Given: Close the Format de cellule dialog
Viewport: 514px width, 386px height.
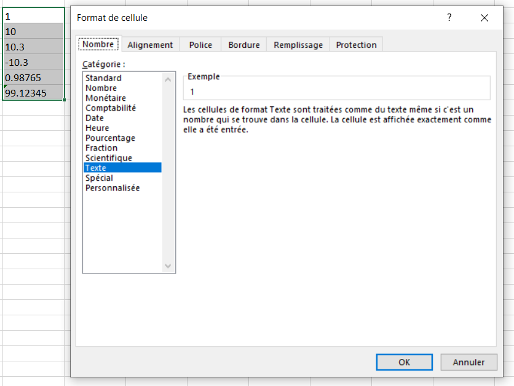Looking at the screenshot, I should tap(484, 18).
